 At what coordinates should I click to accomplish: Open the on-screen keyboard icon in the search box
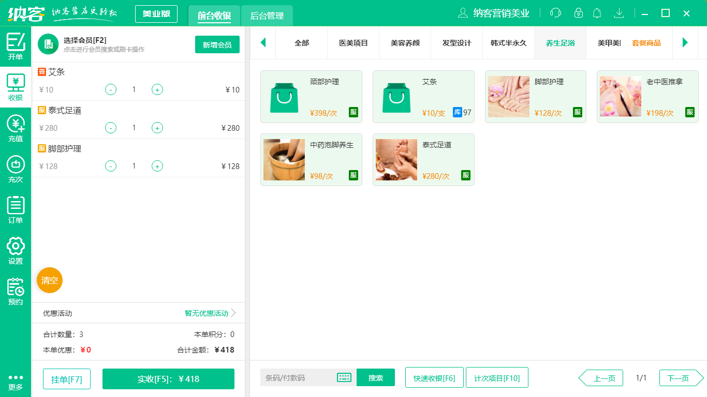coord(344,377)
